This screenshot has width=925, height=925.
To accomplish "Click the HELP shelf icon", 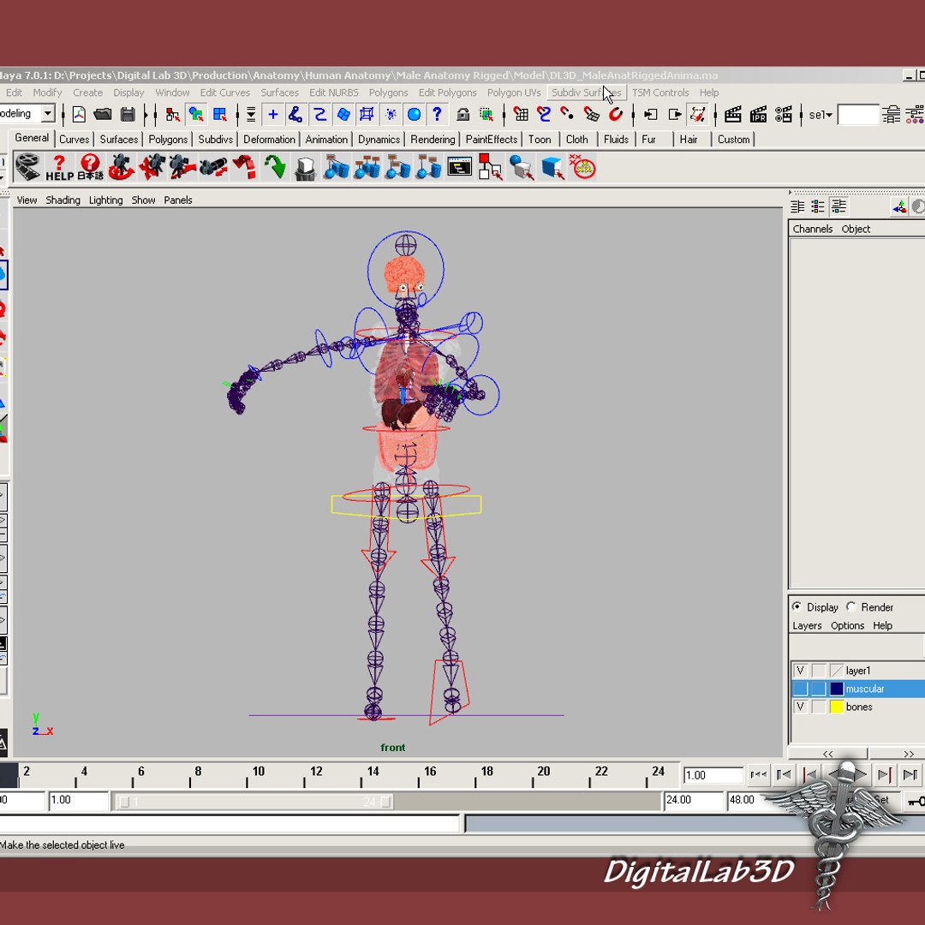I will [x=59, y=168].
